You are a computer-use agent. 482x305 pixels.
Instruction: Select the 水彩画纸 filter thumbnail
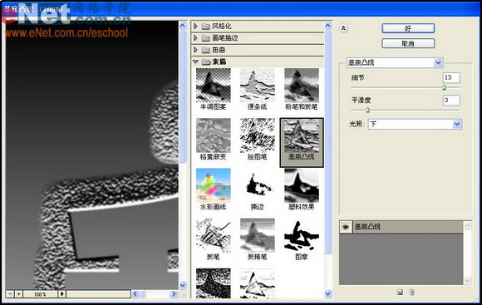[213, 185]
